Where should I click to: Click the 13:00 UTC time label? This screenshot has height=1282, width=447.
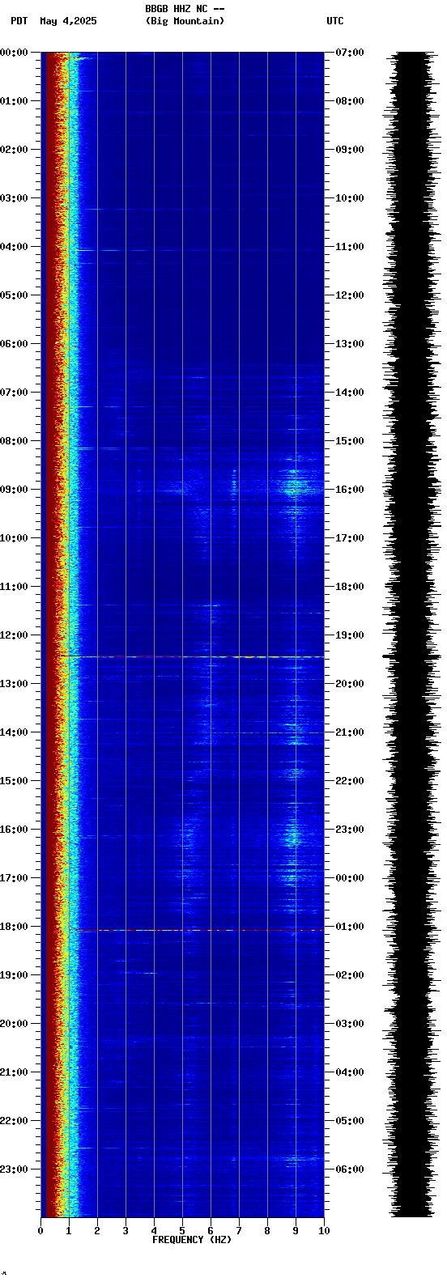coord(350,344)
